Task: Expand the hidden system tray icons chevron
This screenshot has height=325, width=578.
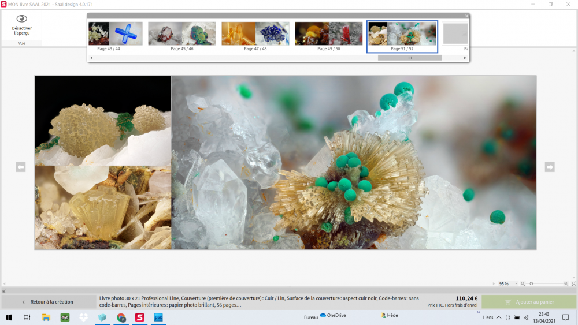Action: tap(498, 317)
